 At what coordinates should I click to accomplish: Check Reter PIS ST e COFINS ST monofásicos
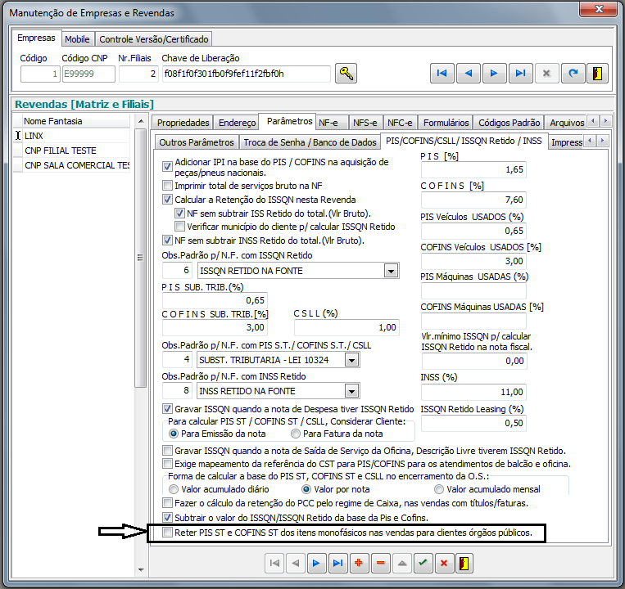tap(167, 533)
